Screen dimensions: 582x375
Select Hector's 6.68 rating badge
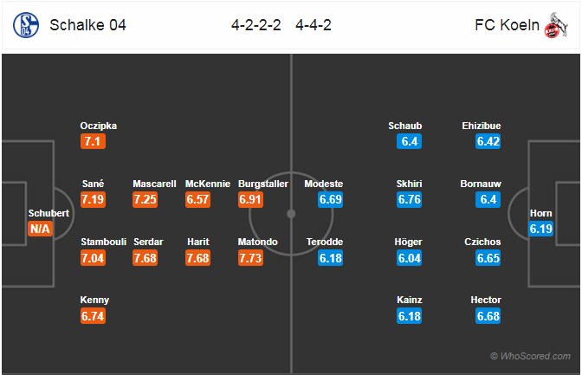[488, 316]
